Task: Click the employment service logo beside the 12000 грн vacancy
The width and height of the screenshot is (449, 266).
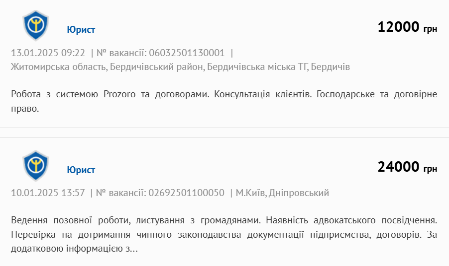Action: click(x=35, y=26)
